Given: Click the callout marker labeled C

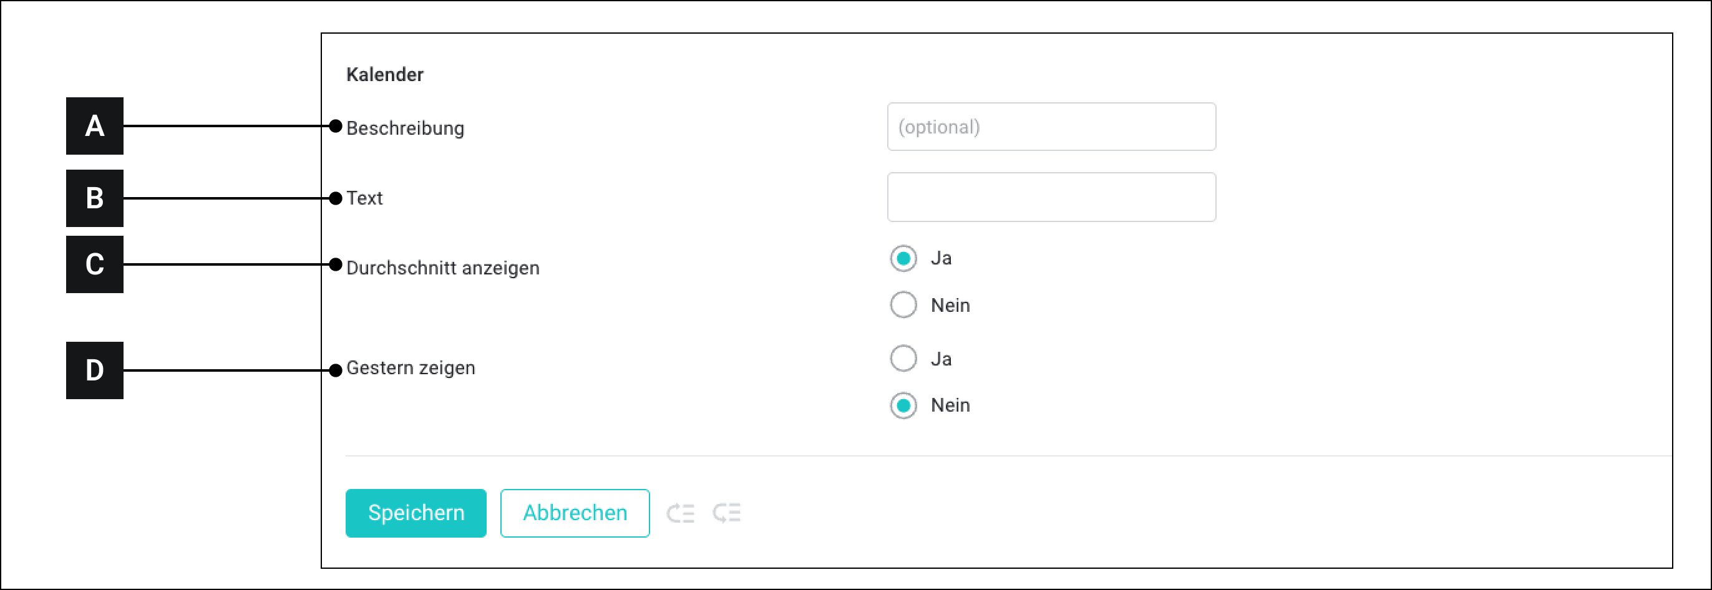Looking at the screenshot, I should [94, 264].
